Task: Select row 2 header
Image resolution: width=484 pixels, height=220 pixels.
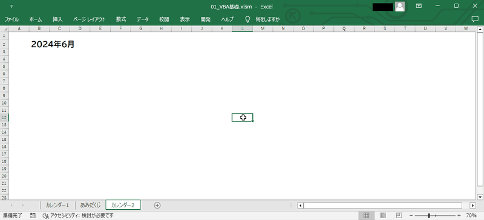Action: 4,44
